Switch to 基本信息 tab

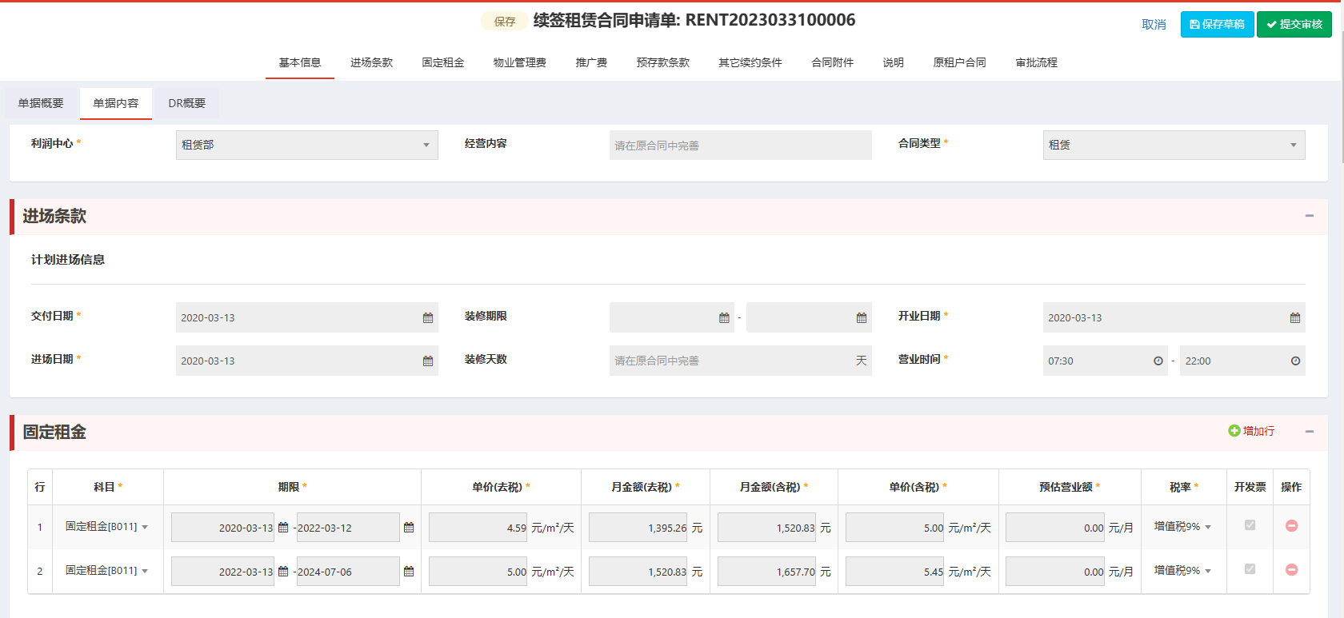tap(300, 62)
